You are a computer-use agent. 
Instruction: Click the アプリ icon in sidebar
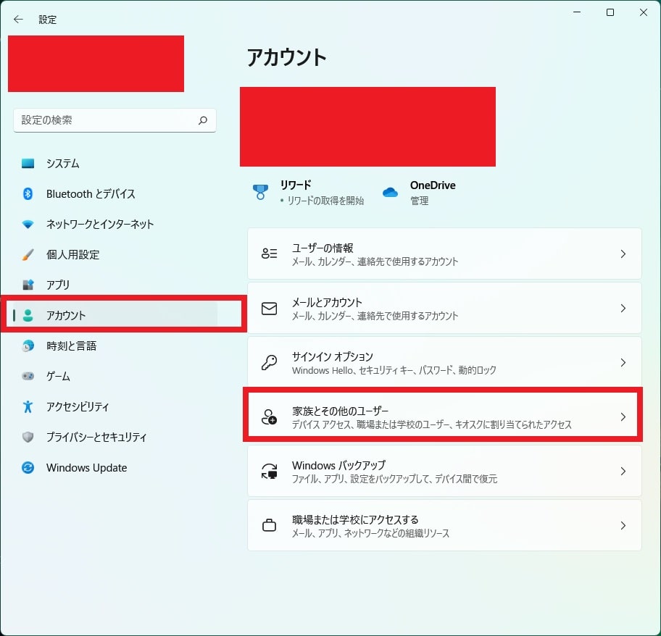[28, 285]
